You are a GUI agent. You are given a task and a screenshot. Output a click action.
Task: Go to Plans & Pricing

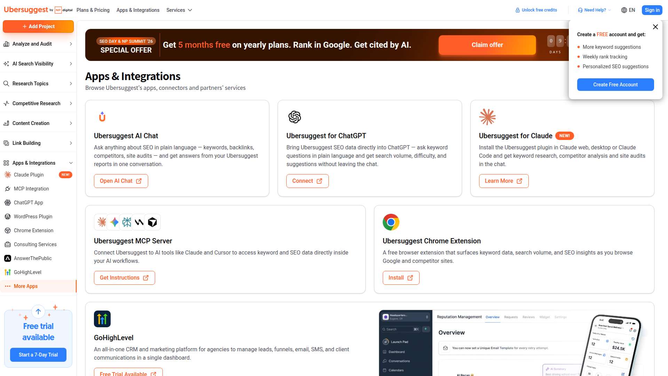pyautogui.click(x=93, y=10)
